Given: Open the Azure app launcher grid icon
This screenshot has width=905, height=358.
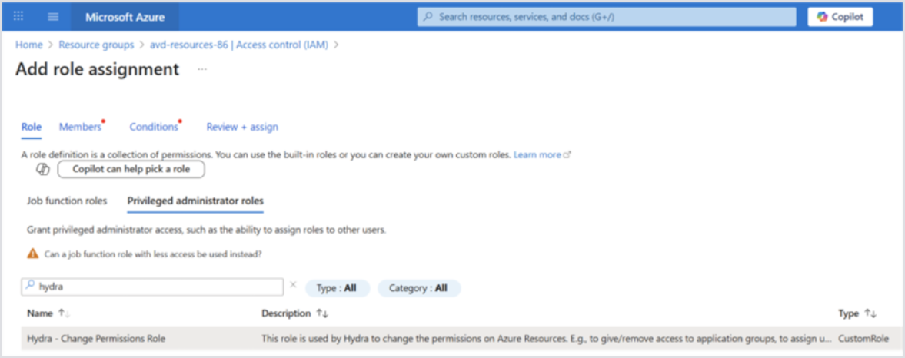Looking at the screenshot, I should (x=19, y=16).
